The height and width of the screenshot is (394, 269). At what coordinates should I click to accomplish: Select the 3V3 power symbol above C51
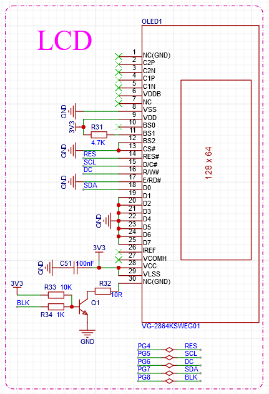(99, 252)
